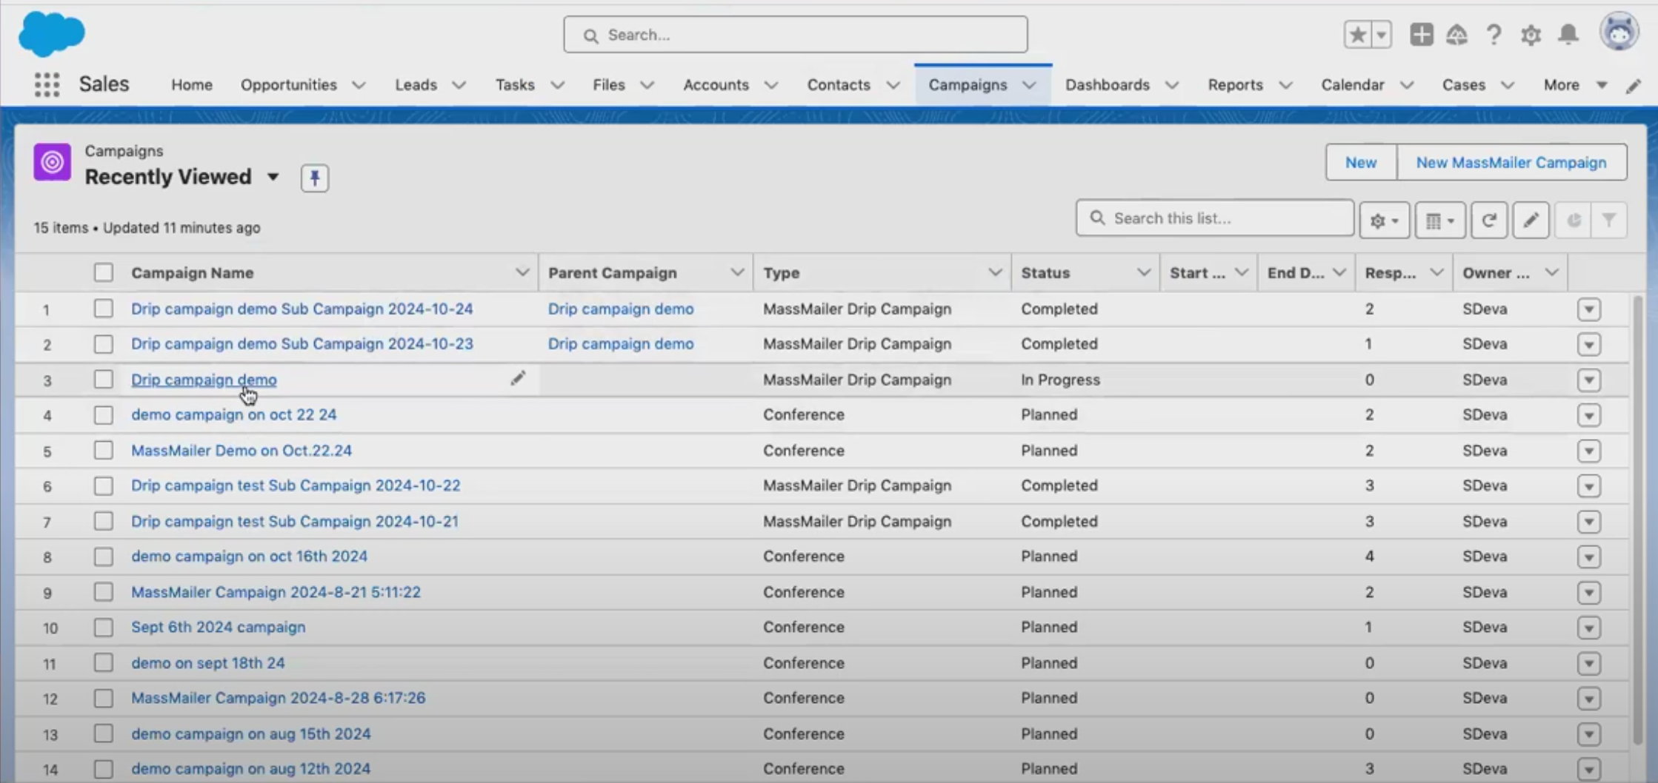Screen dimensions: 1658x783
Task: Open the MassMailer Demo on Oct.22.24 link
Action: pos(242,450)
